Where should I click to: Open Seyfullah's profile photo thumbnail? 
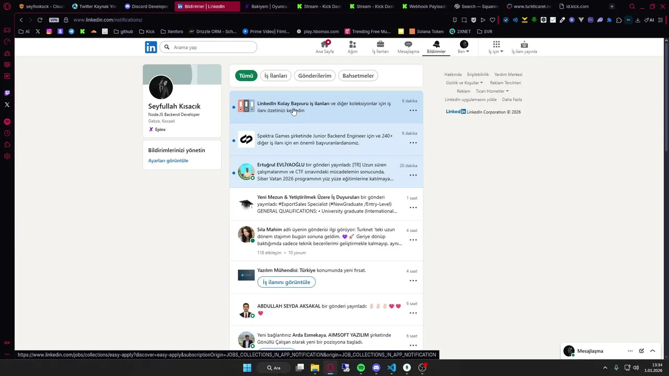point(161,87)
